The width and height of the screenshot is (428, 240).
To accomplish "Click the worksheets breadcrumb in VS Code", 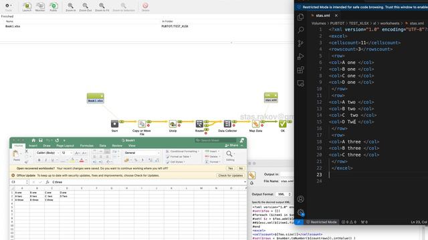I will point(389,23).
